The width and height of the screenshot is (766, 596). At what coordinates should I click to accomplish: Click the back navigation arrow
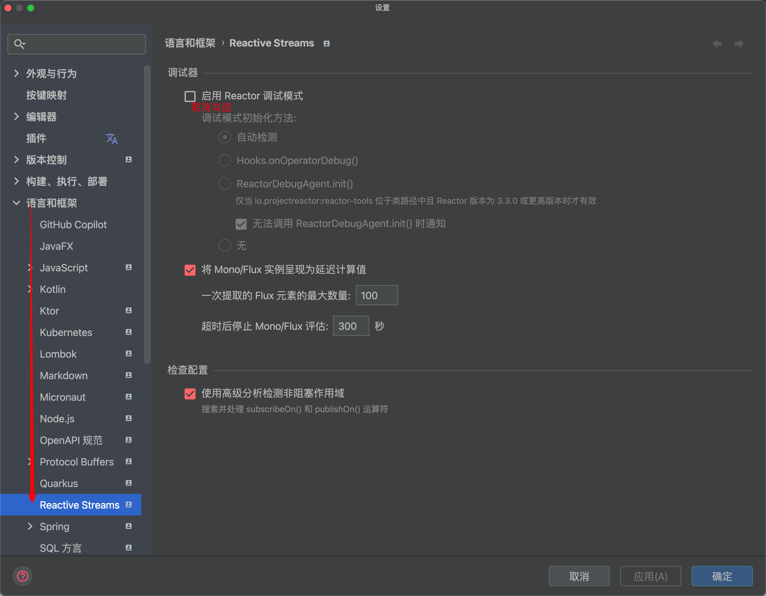tap(717, 44)
